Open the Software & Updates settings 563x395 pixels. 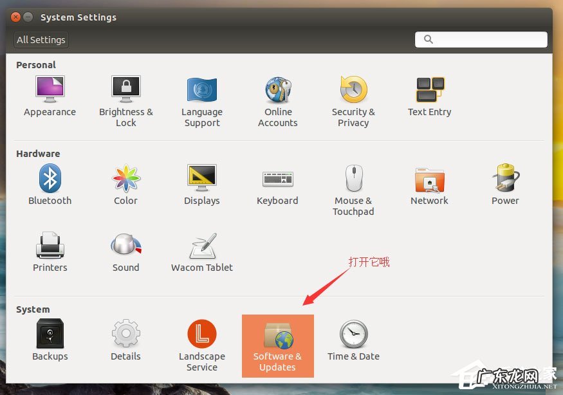tap(277, 346)
